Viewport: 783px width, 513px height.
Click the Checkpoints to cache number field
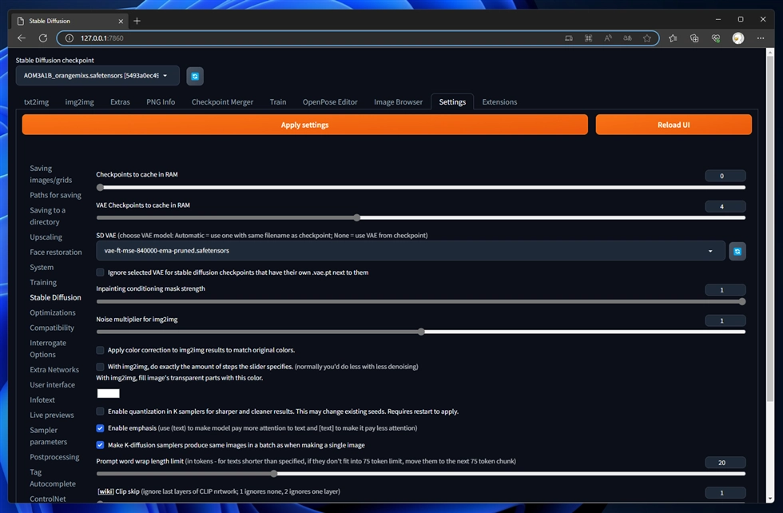pyautogui.click(x=725, y=176)
